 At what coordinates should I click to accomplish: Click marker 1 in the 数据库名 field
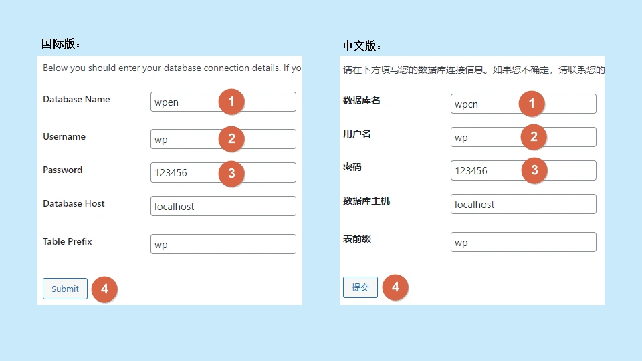click(x=532, y=103)
